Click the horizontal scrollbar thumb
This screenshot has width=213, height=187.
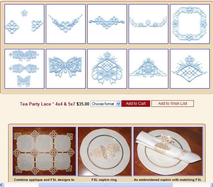point(106,185)
